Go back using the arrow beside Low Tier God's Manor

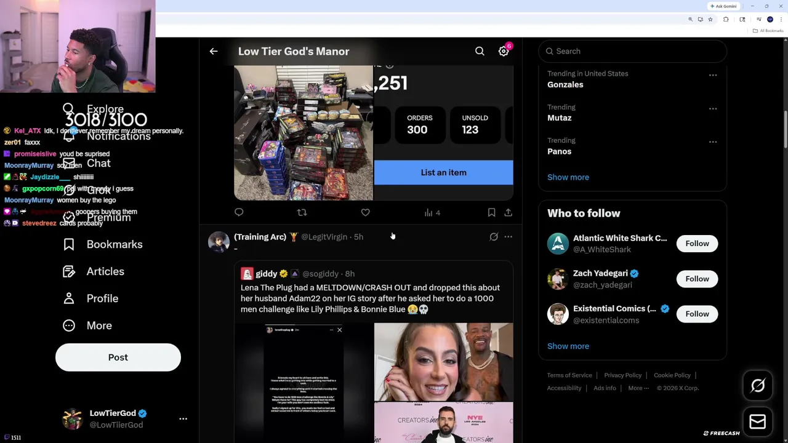pyautogui.click(x=214, y=51)
